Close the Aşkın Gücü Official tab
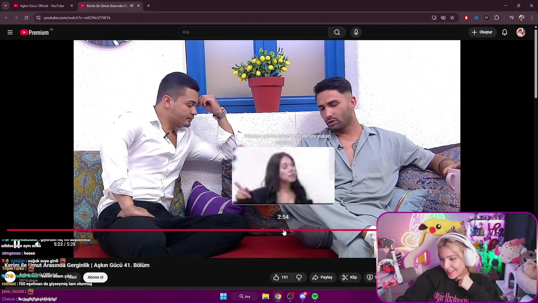The height and width of the screenshot is (303, 538). coord(71,6)
